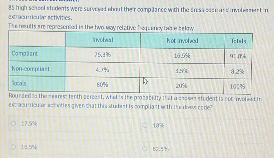
Task: Click the 100% table cell
Action: click(237, 86)
